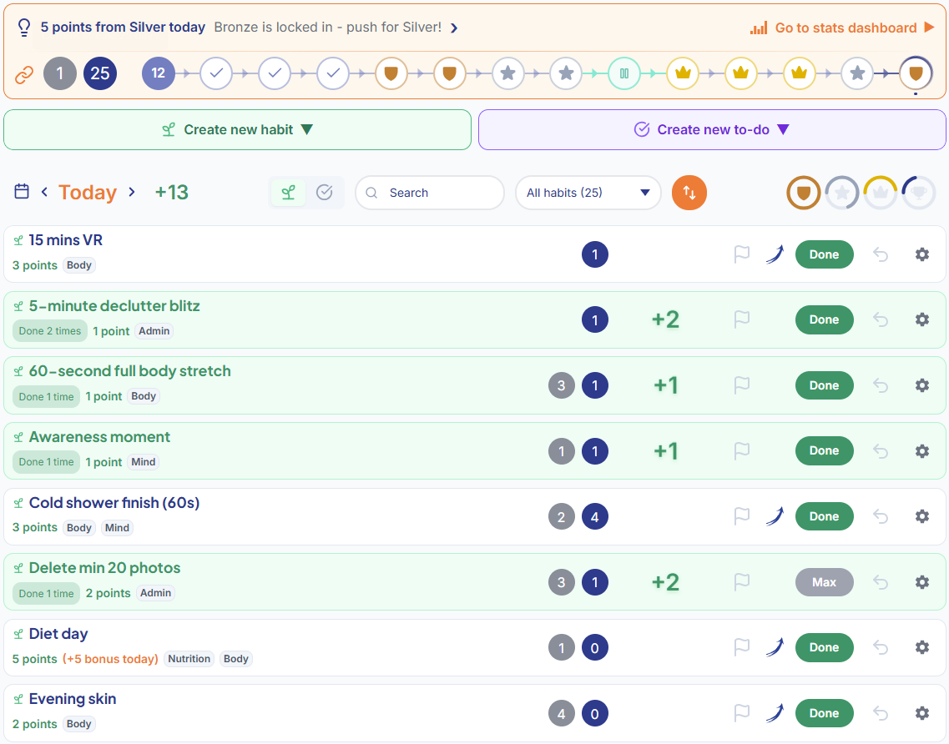Open settings for Diet day
This screenshot has width=949, height=744.
[x=921, y=647]
